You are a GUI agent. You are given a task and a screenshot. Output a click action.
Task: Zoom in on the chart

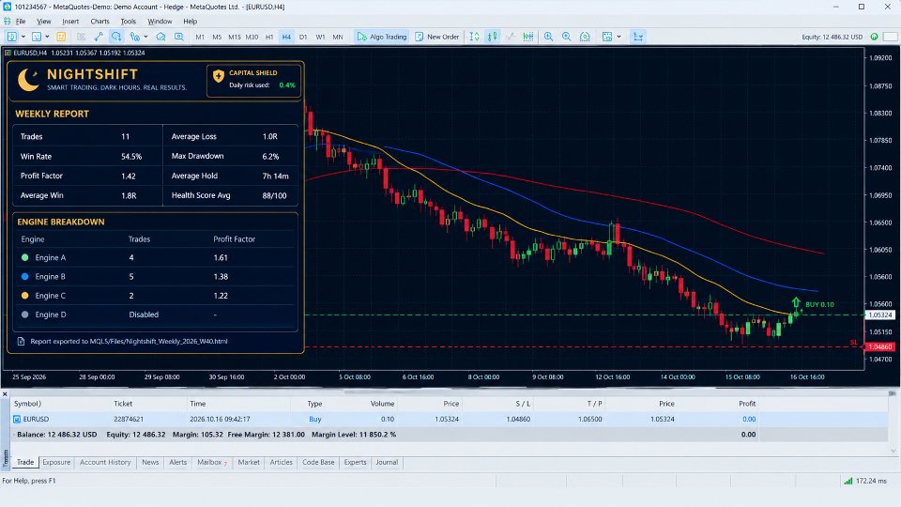pos(549,37)
